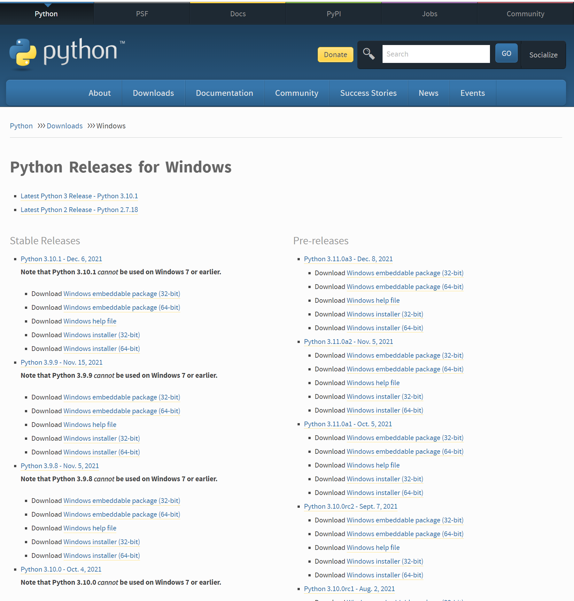Image resolution: width=574 pixels, height=601 pixels.
Task: Download Python 3.10.1 embeddable package (32-bit)
Action: 122,294
